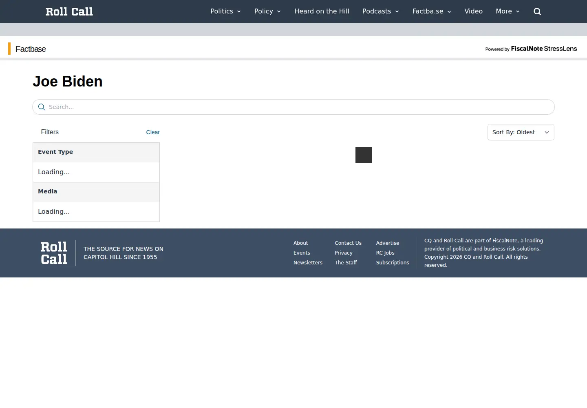Open the site search magnifier icon
The width and height of the screenshot is (587, 408).
[537, 11]
